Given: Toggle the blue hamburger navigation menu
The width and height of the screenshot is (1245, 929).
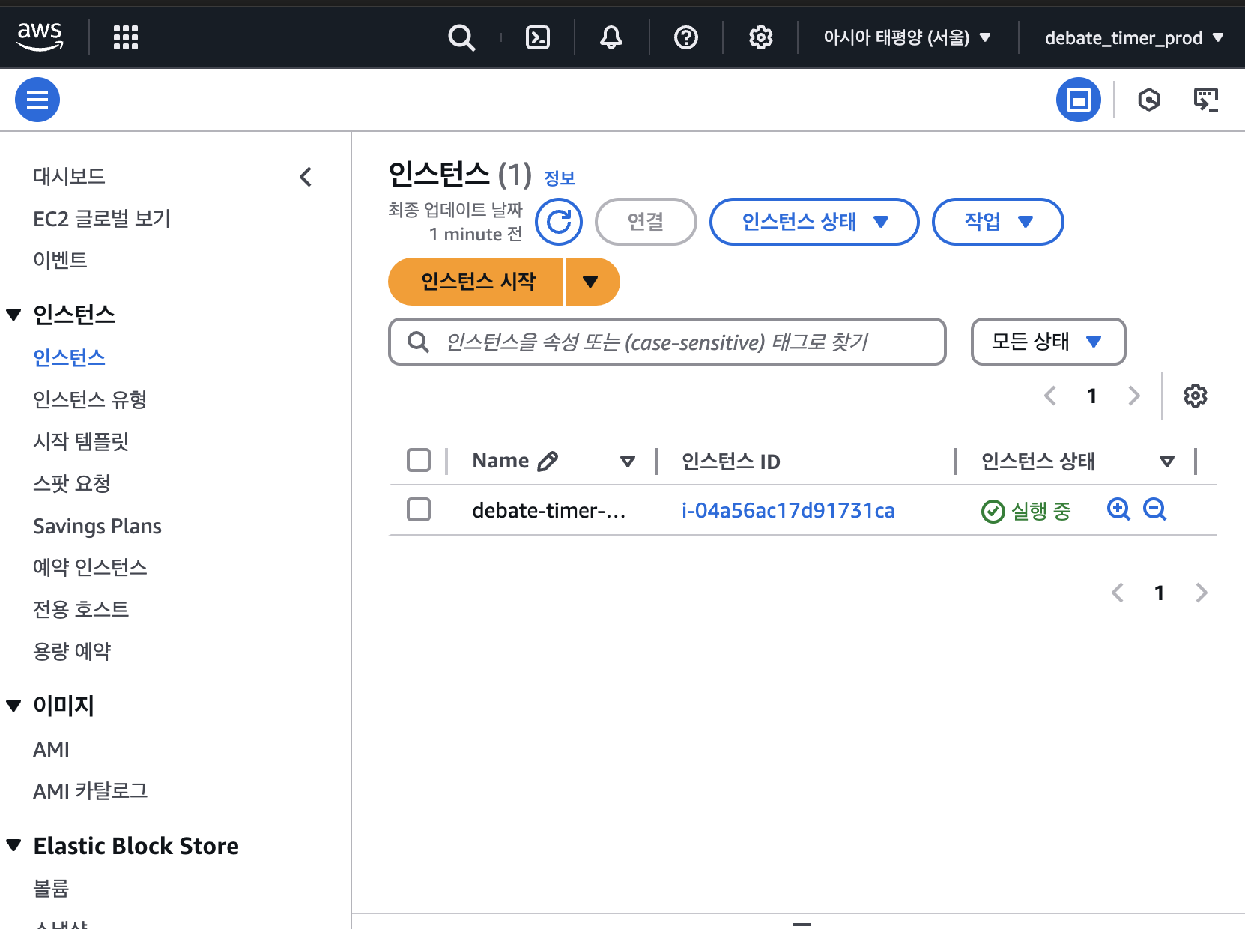Looking at the screenshot, I should point(37,100).
